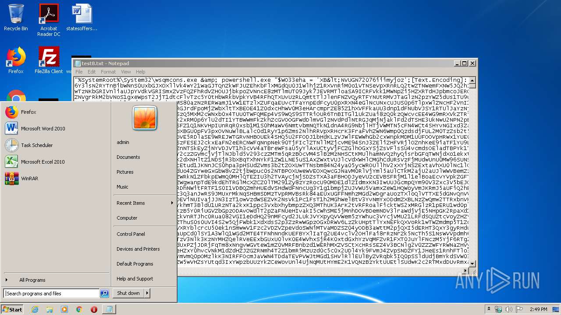Viewport: 561px width, 315px height.
Task: Open FileZilla Client desktop shortcut
Action: point(49,60)
